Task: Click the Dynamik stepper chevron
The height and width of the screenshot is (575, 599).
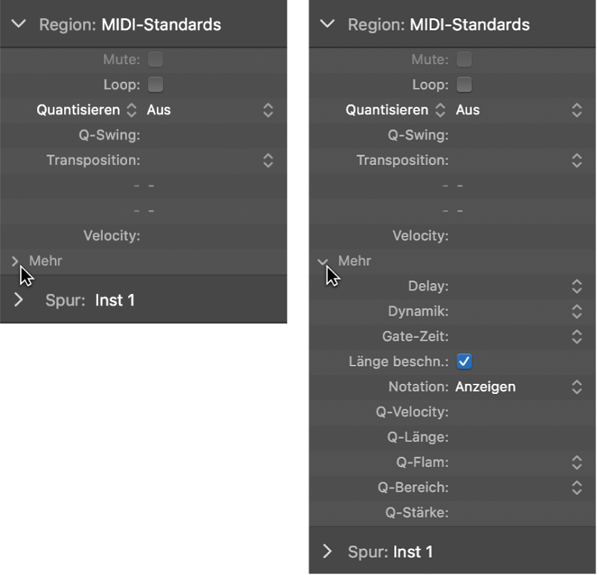Action: tap(577, 311)
